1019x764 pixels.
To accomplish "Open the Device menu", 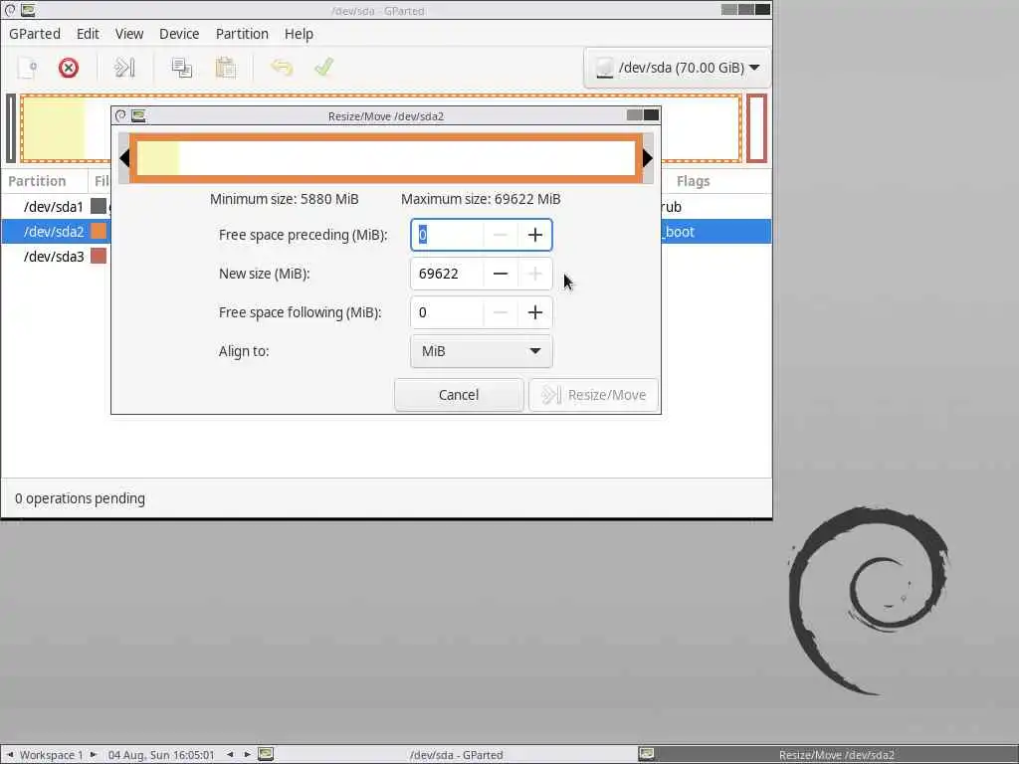I will point(179,34).
